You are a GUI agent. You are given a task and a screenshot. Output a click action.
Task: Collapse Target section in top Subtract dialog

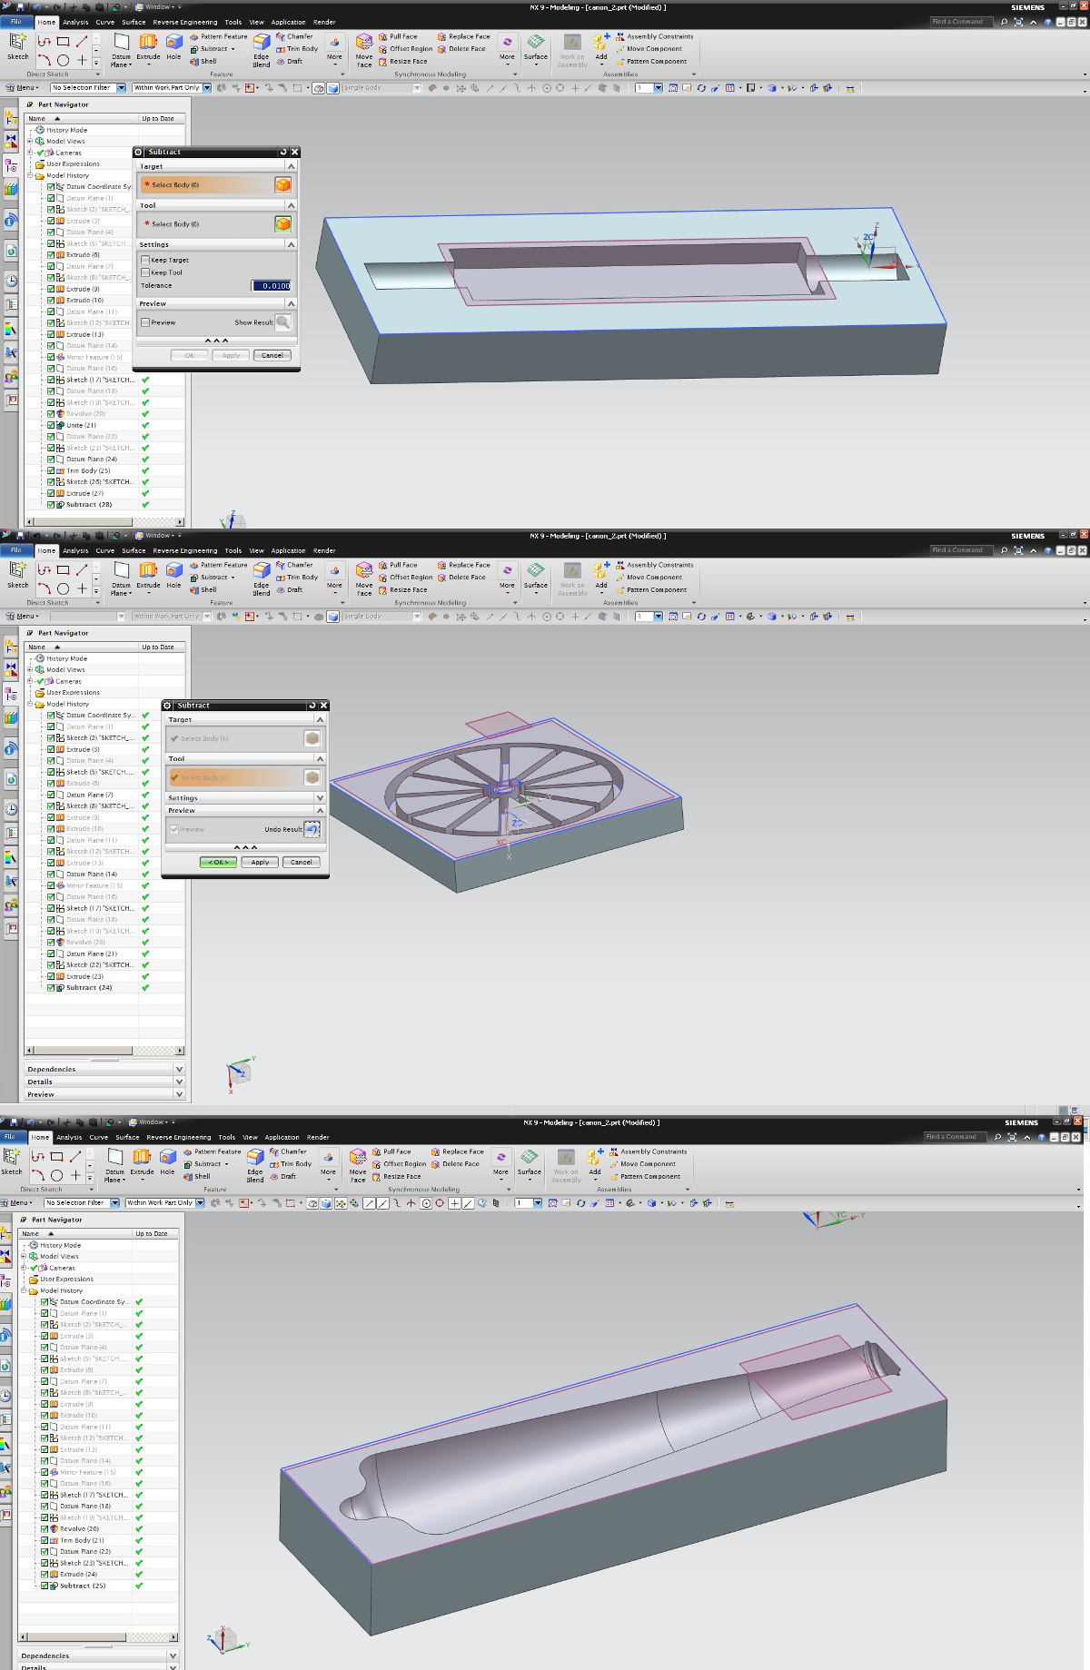pos(291,166)
